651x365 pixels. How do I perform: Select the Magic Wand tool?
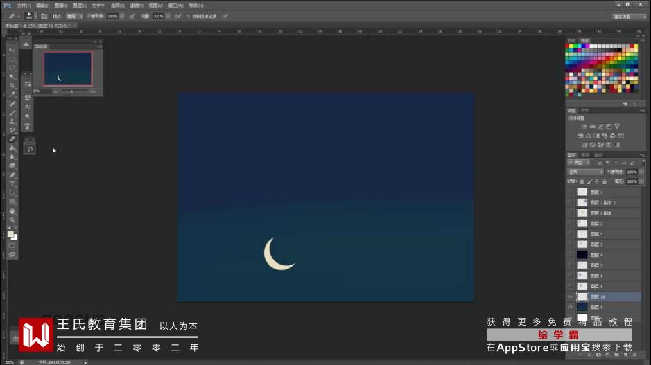(12, 77)
